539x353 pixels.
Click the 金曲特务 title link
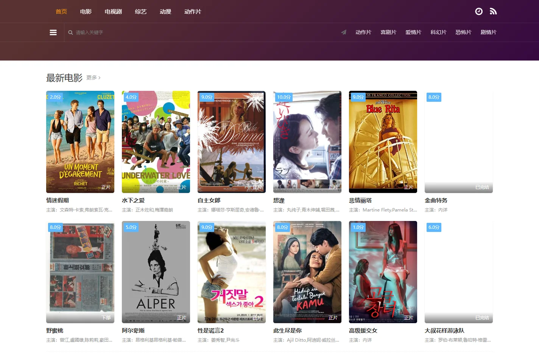[x=436, y=201]
